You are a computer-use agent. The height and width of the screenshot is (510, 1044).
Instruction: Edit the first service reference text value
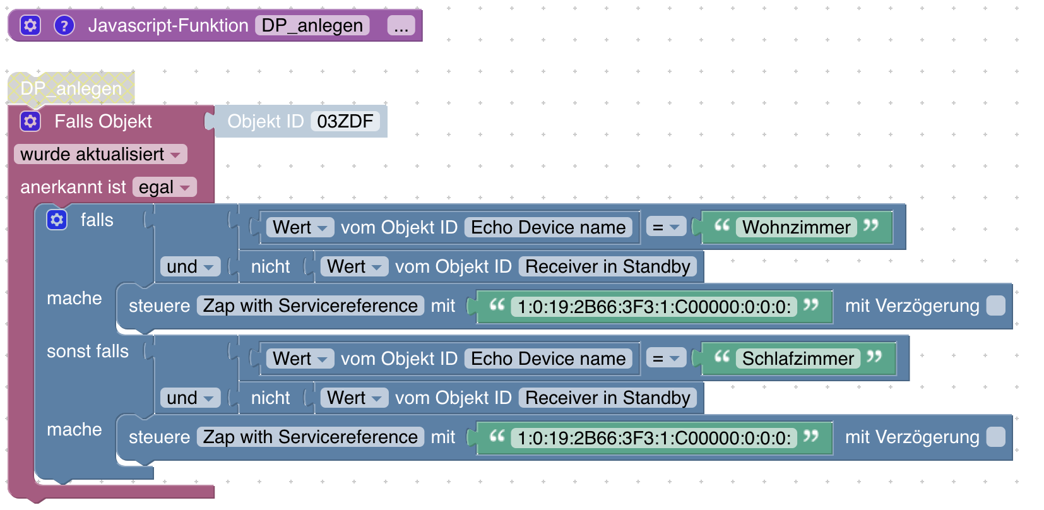click(x=654, y=307)
